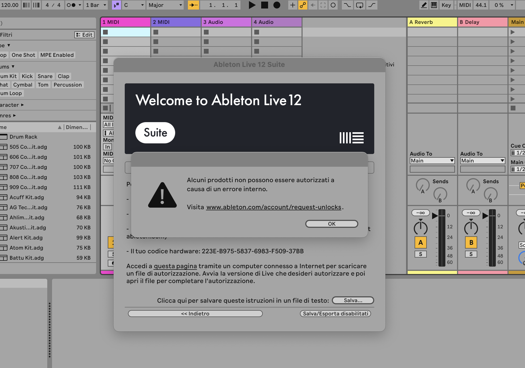Image resolution: width=525 pixels, height=368 pixels.
Task: Click the Arrangement Record button
Action: pos(277,5)
